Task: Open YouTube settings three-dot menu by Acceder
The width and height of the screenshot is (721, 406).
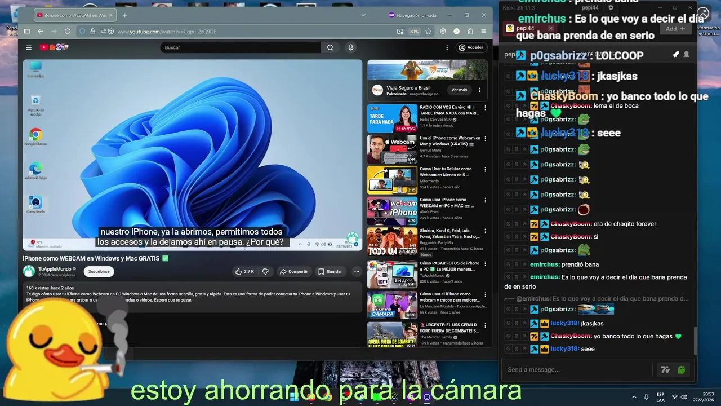Action: click(x=447, y=47)
